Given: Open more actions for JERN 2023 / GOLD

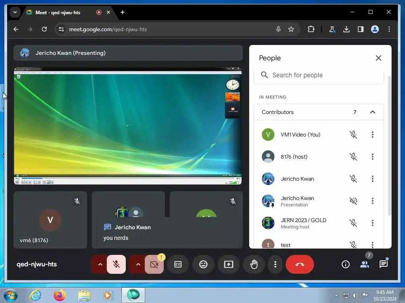Looking at the screenshot, I should coord(373,223).
